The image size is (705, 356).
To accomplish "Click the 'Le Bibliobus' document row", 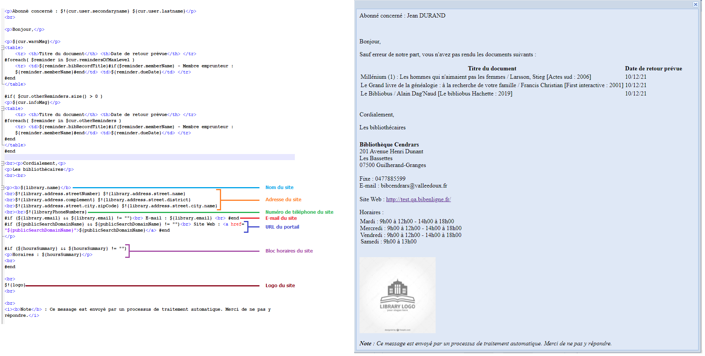I will pyautogui.click(x=436, y=94).
